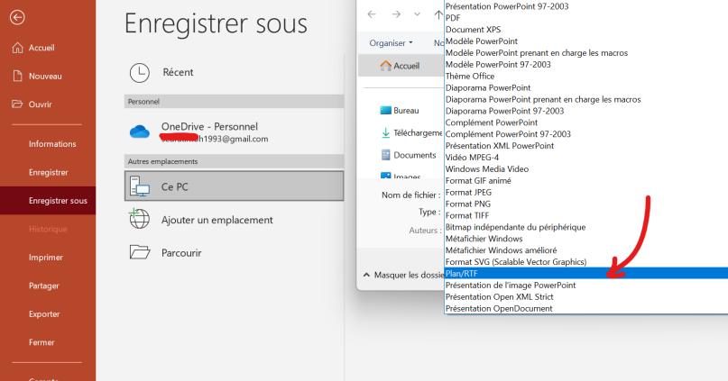Choose Présentation XML PowerPoint

point(500,146)
